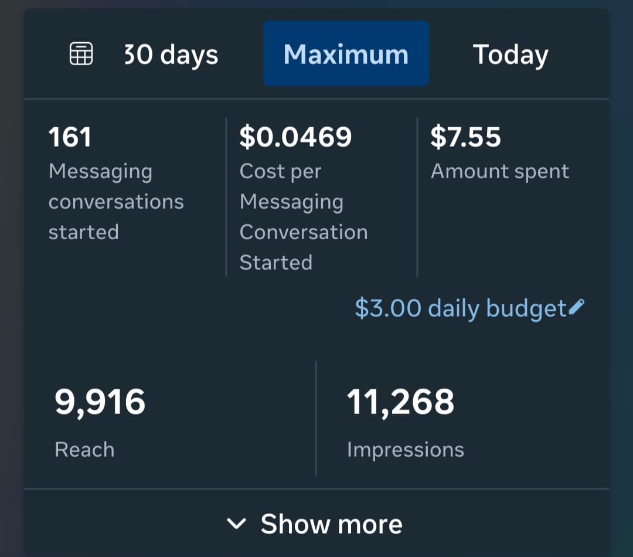The height and width of the screenshot is (557, 633).
Task: Select the Impressions label text
Action: pos(405,450)
